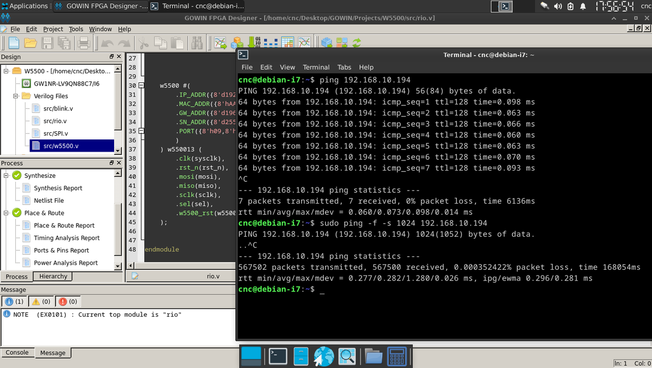Select src/SPI.v in the design tree
652x368 pixels.
pos(56,133)
